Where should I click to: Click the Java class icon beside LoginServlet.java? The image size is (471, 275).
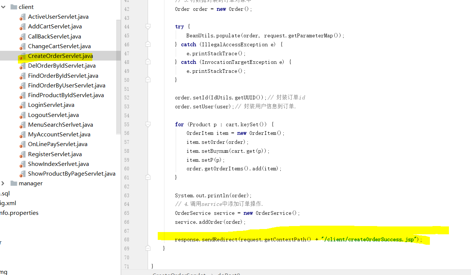coord(22,105)
